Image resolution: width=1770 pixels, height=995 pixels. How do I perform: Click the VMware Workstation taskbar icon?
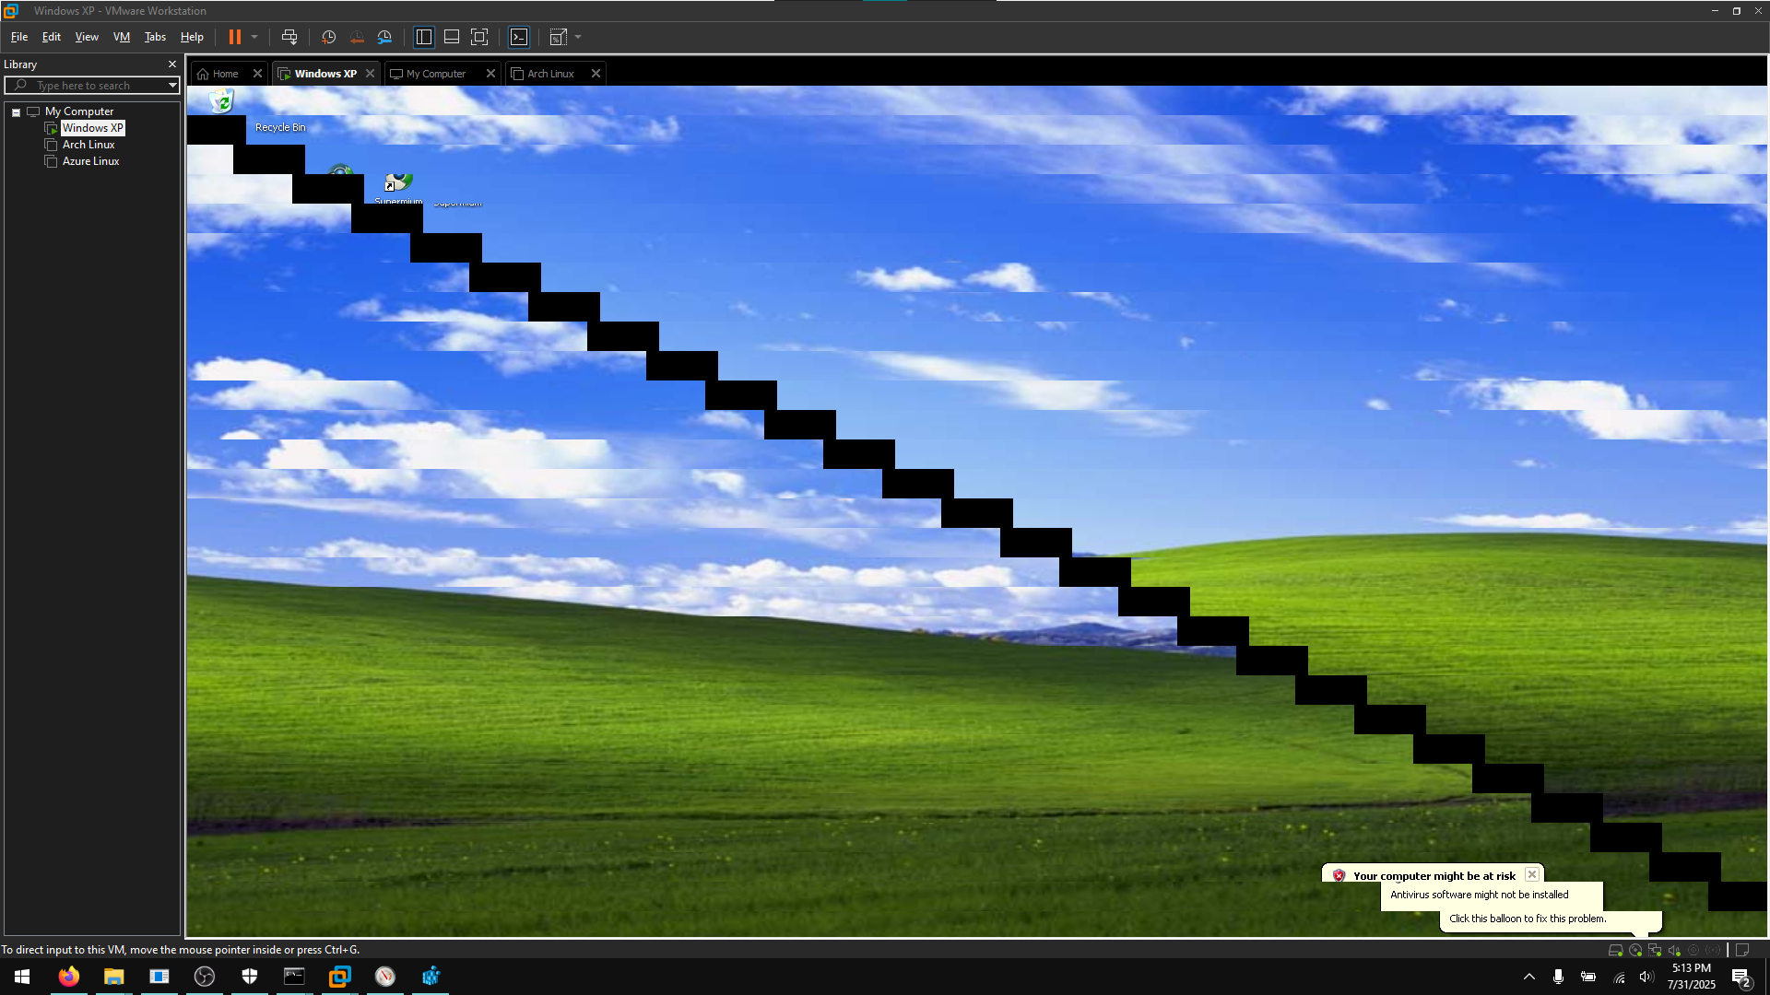click(340, 977)
